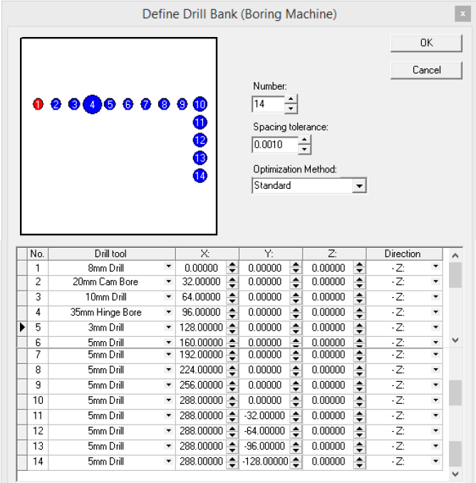Select drill circle number 12 in preview
The height and width of the screenshot is (483, 476).
(200, 140)
